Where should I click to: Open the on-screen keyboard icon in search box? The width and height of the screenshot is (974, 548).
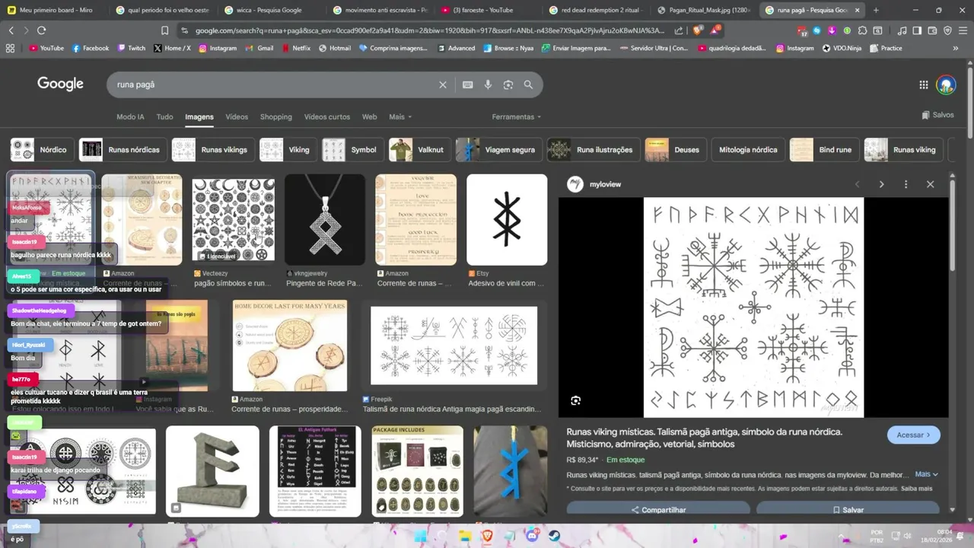tap(467, 84)
